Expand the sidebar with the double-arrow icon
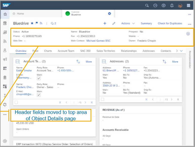 click(5, 141)
